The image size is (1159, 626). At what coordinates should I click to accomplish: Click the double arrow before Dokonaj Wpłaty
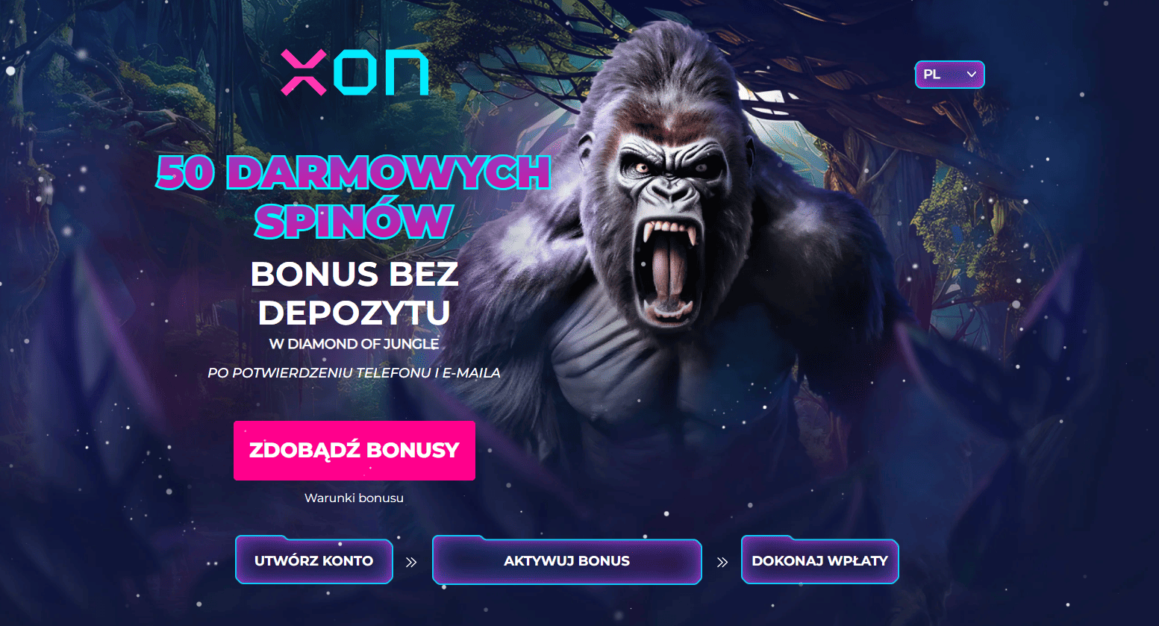(722, 562)
